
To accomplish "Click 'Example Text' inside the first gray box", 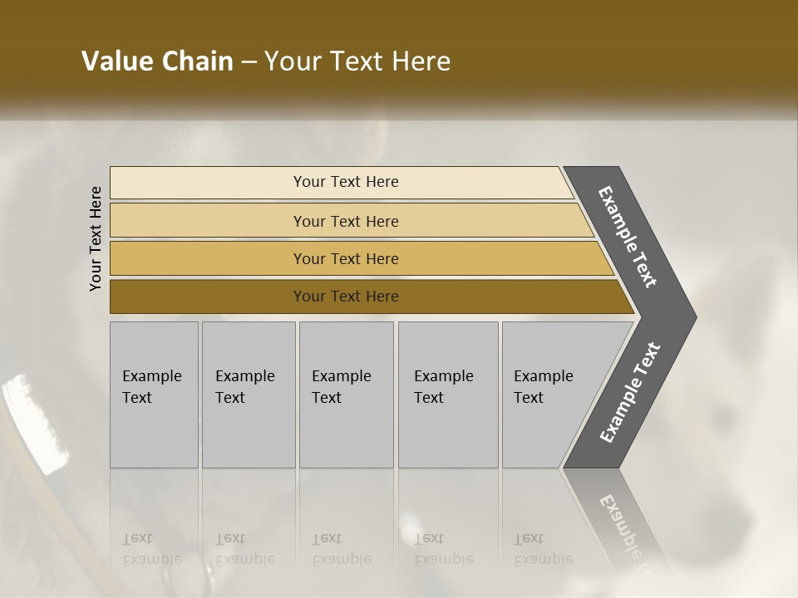I will [x=151, y=386].
